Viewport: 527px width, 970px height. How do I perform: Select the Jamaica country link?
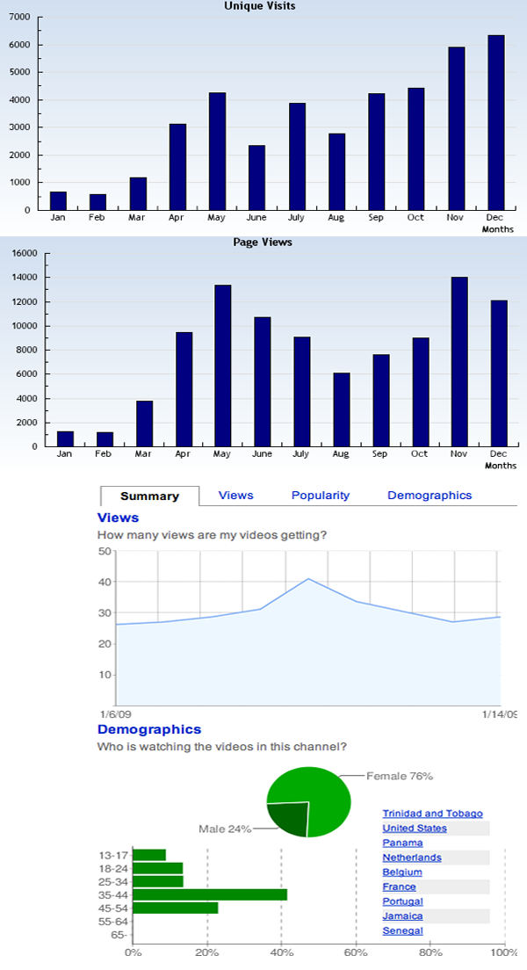click(x=402, y=916)
